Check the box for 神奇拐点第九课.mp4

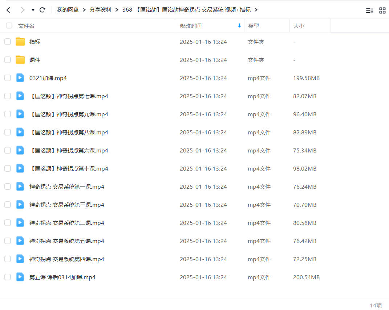click(x=8, y=114)
